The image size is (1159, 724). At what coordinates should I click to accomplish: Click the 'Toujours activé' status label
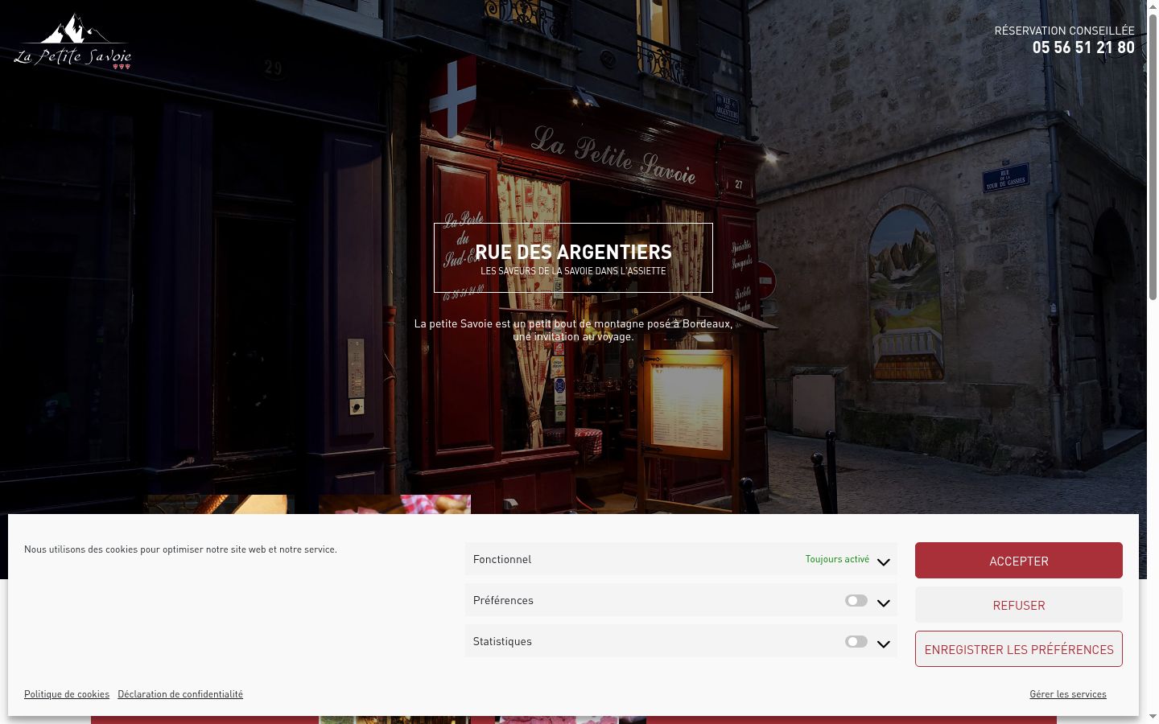click(837, 559)
